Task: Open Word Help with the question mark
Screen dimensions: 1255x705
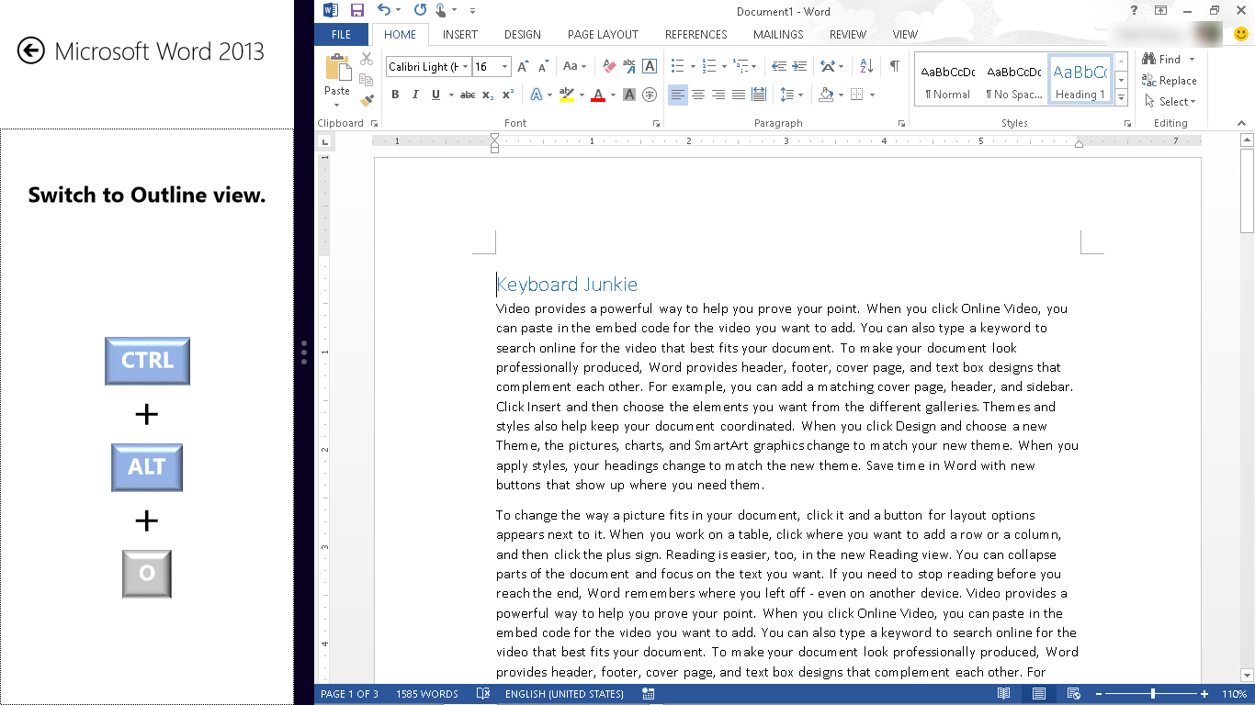Action: (x=1136, y=11)
